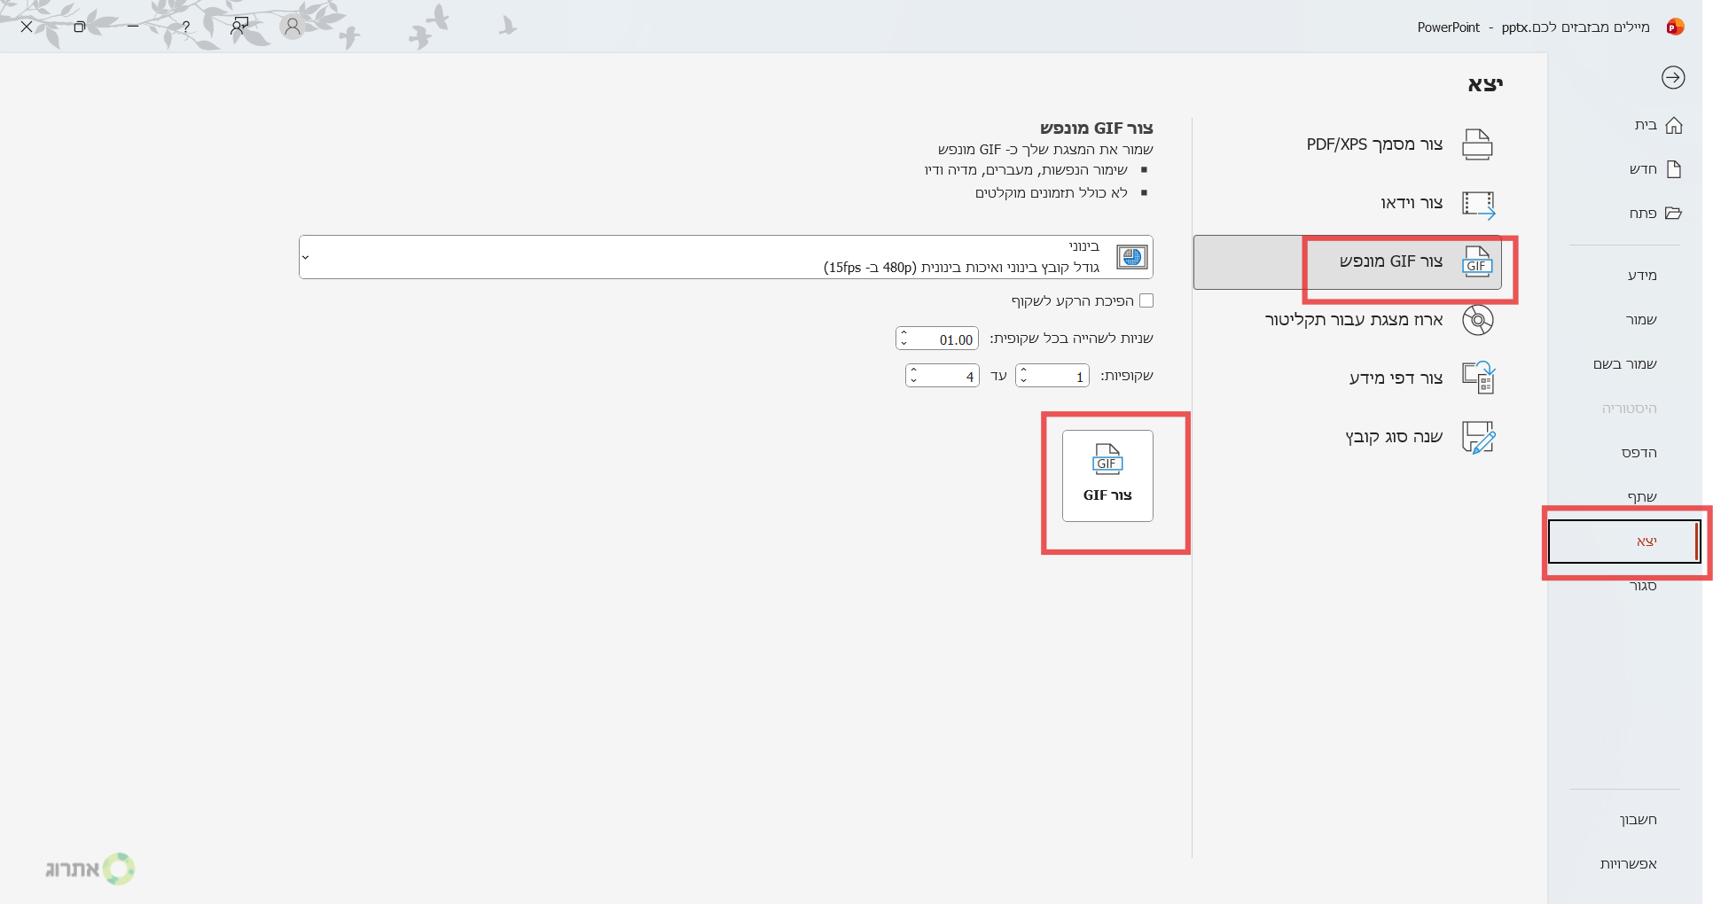This screenshot has height=904, width=1713.
Task: Open the Create Handouts option
Action: pyautogui.click(x=1420, y=378)
